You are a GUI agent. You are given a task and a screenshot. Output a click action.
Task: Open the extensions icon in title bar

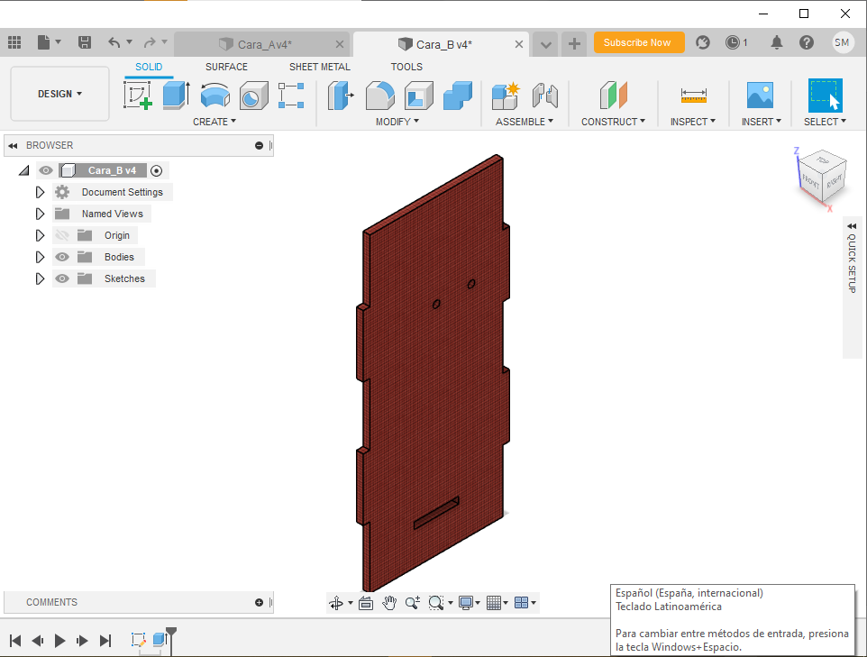click(x=703, y=42)
